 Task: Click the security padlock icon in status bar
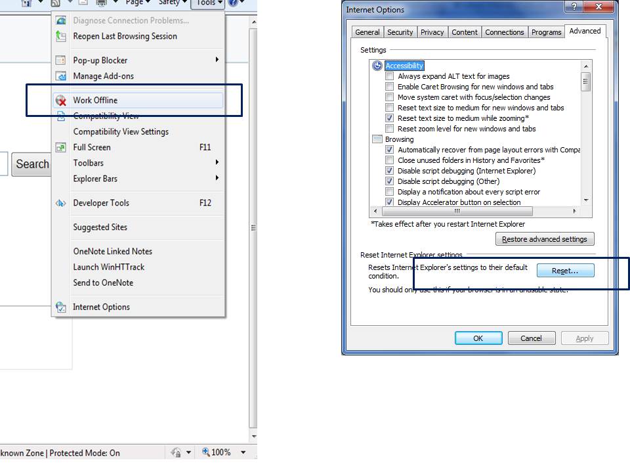[176, 453]
